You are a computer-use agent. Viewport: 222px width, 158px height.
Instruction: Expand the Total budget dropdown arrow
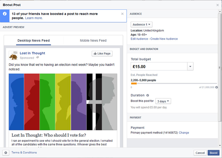[x=190, y=66]
